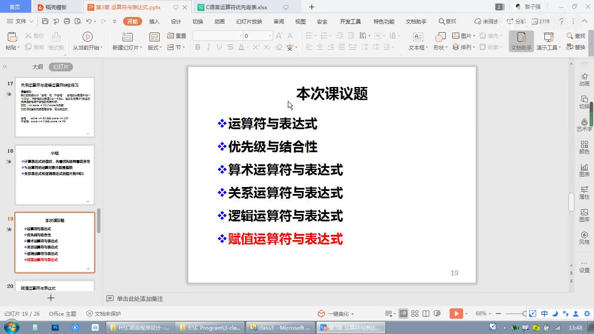Open the 插入 ribbon tab

coord(154,21)
